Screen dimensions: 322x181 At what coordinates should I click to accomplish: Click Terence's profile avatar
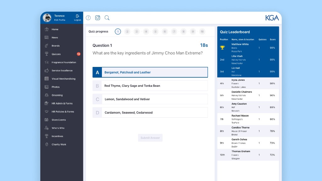pos(47,18)
